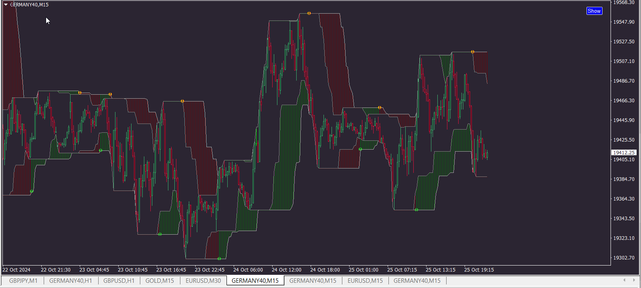Image resolution: width=641 pixels, height=288 pixels.
Task: Click the time axis label 22 Oct 2024
Action: tap(16, 270)
